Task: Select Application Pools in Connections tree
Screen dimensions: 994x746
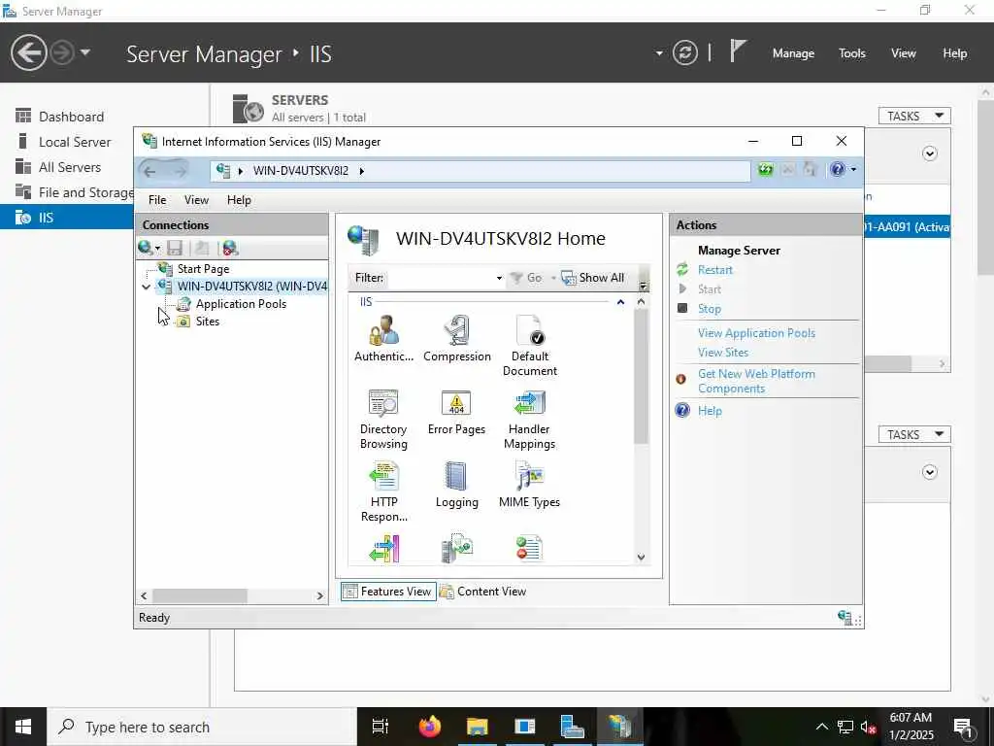Action: [x=241, y=304]
